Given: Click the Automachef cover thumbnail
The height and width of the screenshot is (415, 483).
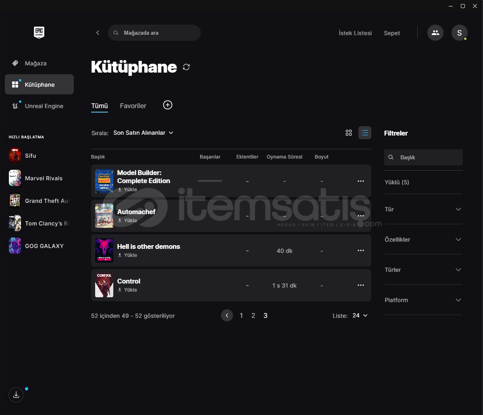Looking at the screenshot, I should (104, 216).
